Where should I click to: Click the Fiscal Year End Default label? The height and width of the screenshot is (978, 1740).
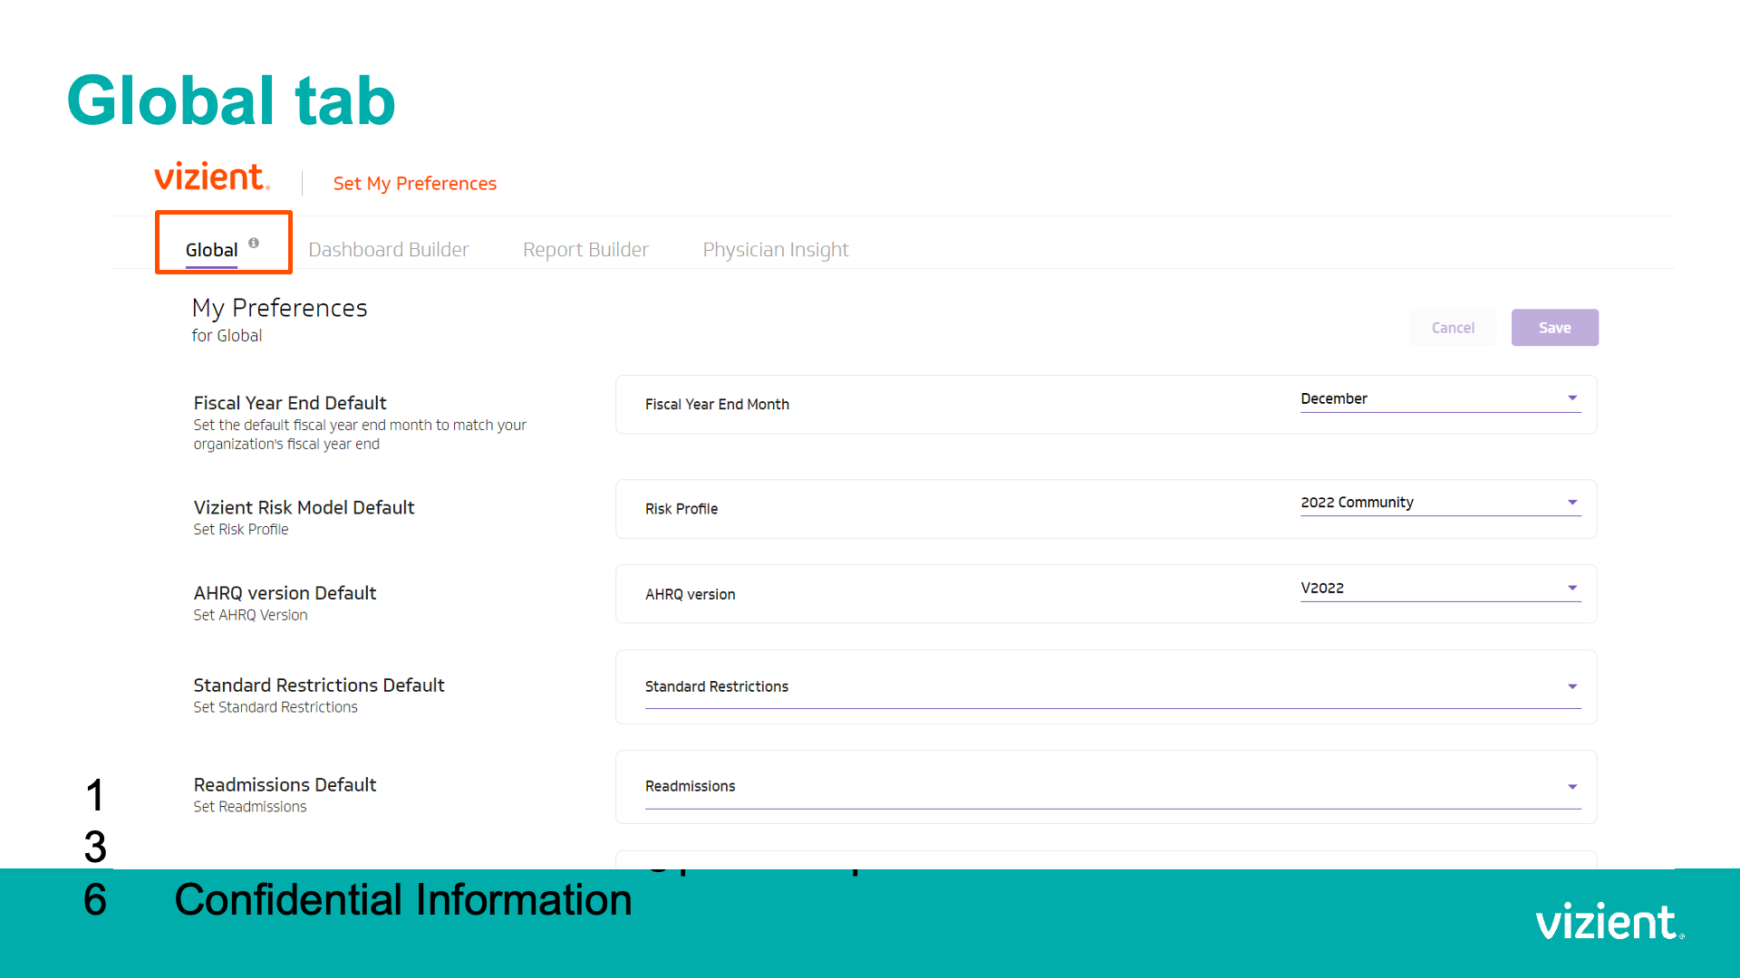[x=290, y=403]
